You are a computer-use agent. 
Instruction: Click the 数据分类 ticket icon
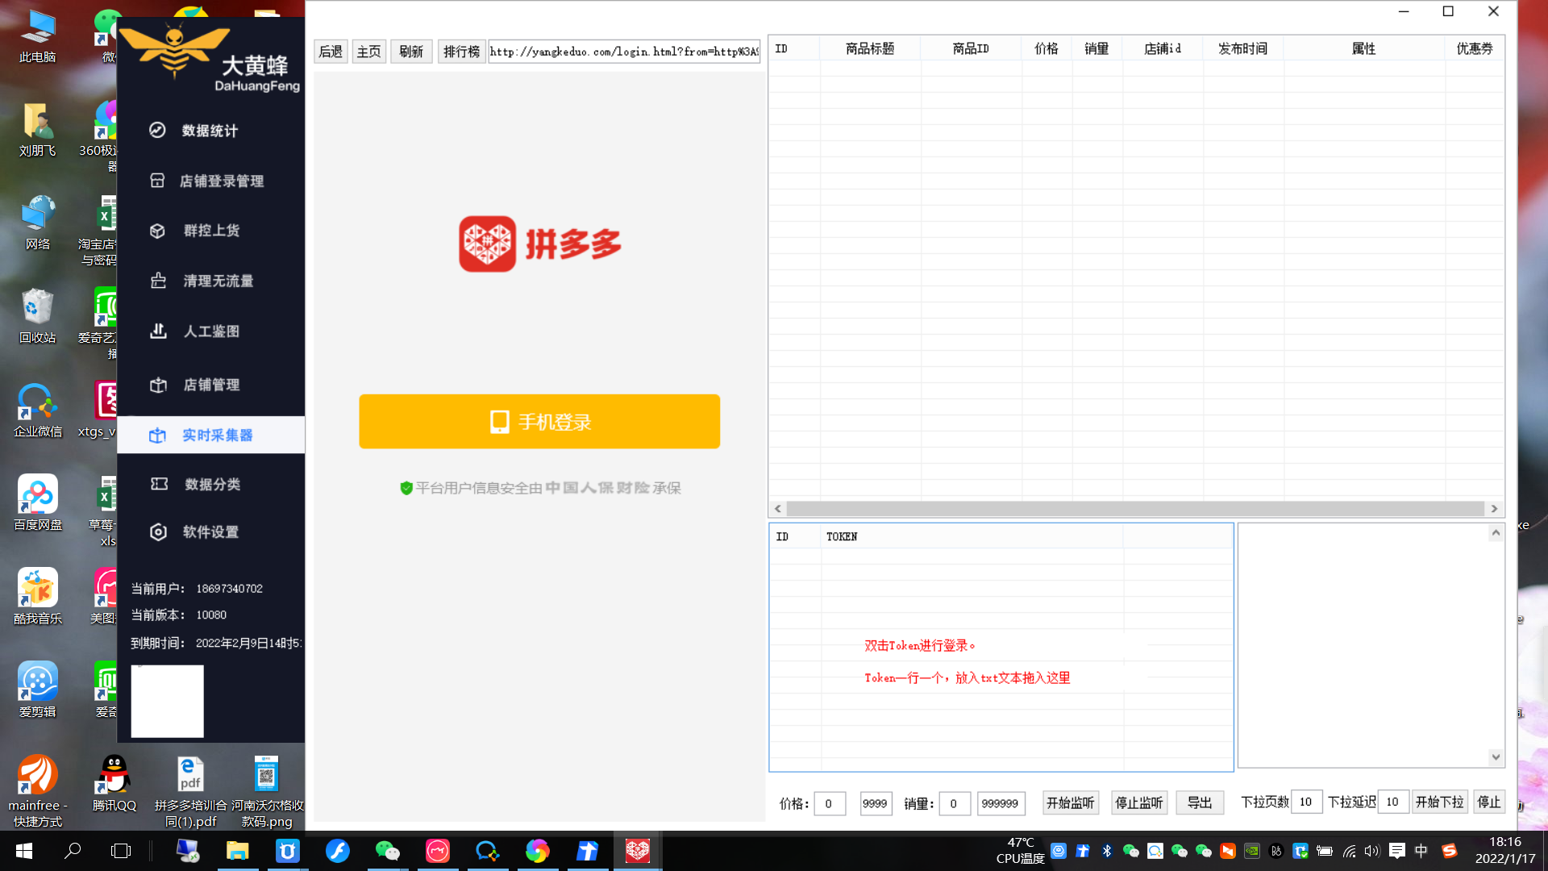tap(159, 484)
